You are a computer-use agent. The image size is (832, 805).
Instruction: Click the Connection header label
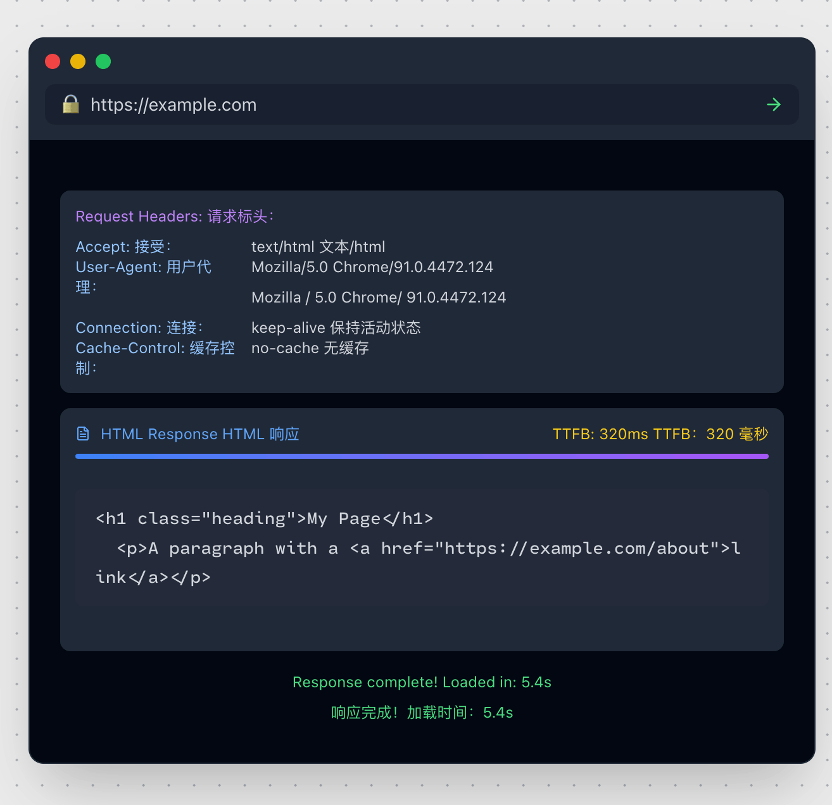[139, 328]
